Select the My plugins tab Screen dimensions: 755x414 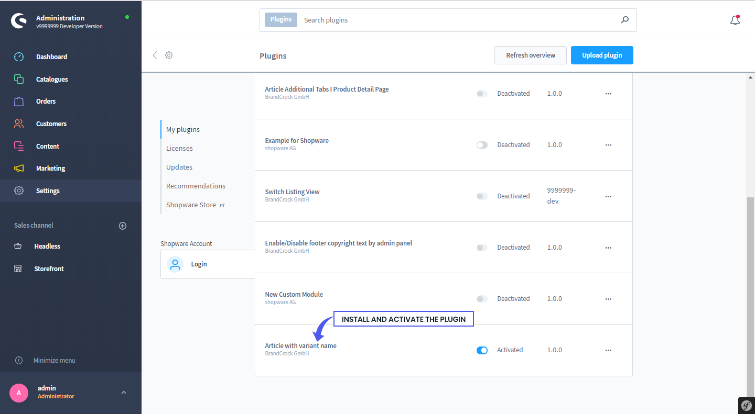tap(183, 129)
